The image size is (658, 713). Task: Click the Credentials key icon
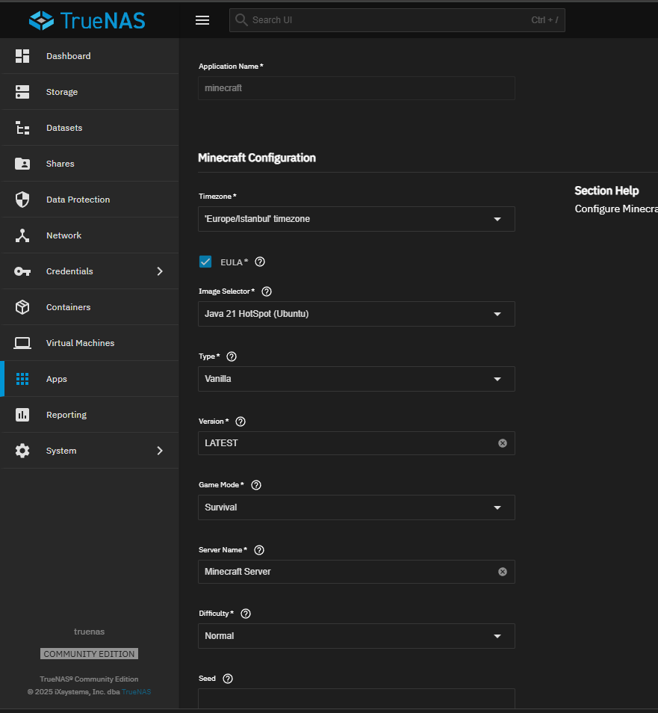point(22,271)
